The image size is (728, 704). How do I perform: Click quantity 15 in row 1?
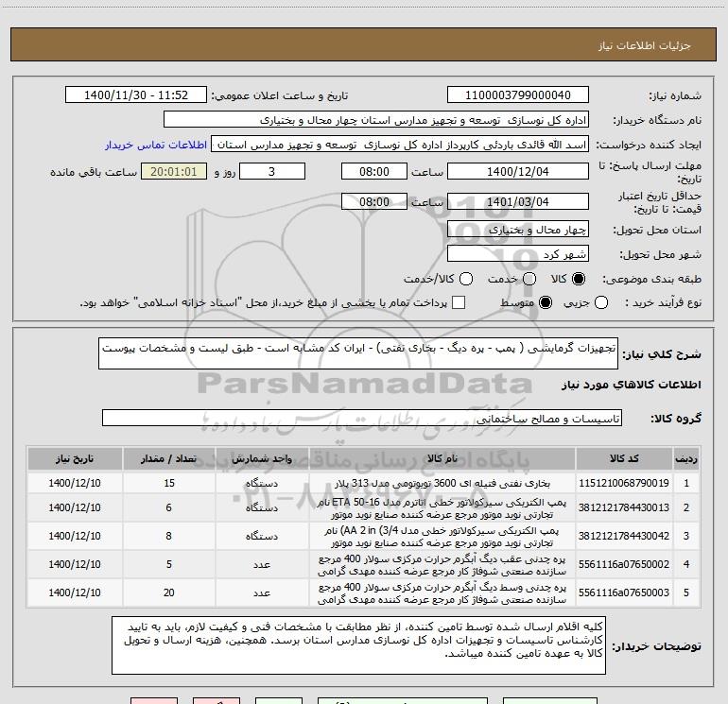click(169, 483)
